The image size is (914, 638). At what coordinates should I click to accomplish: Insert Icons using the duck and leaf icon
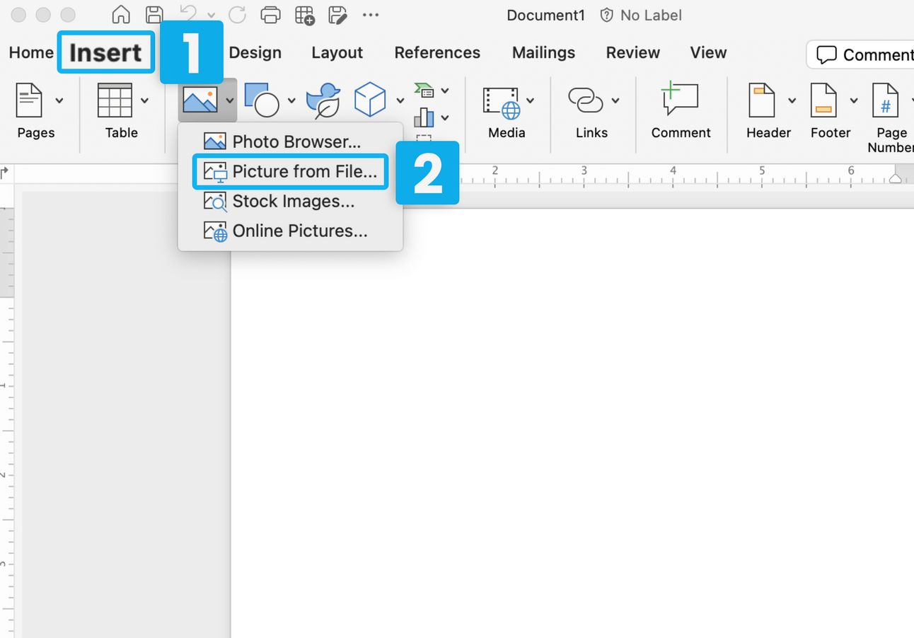coord(323,100)
